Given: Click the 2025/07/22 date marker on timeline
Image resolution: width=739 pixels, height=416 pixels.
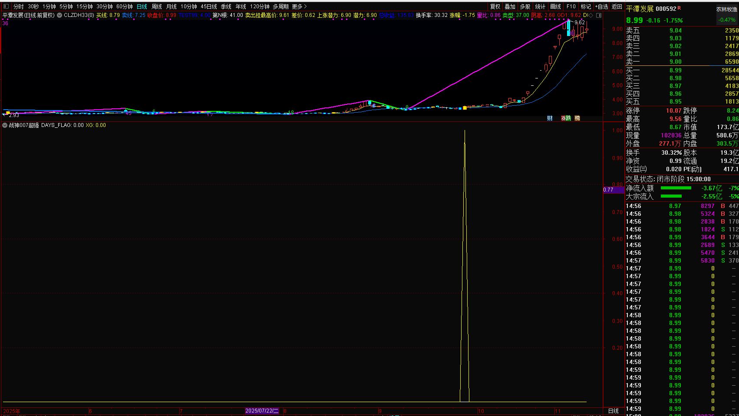Looking at the screenshot, I should pyautogui.click(x=262, y=411).
